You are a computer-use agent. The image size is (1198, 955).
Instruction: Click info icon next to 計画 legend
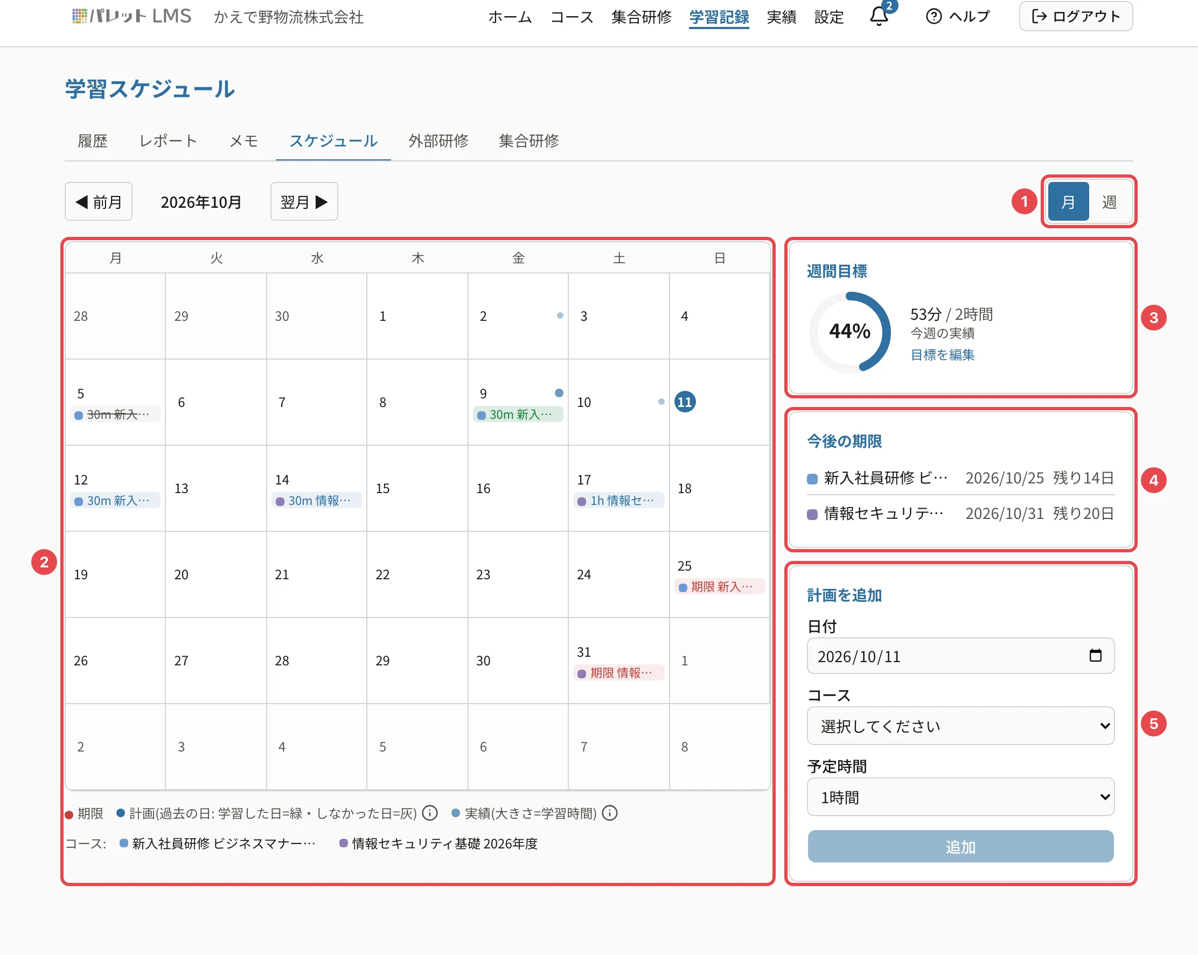tap(429, 813)
